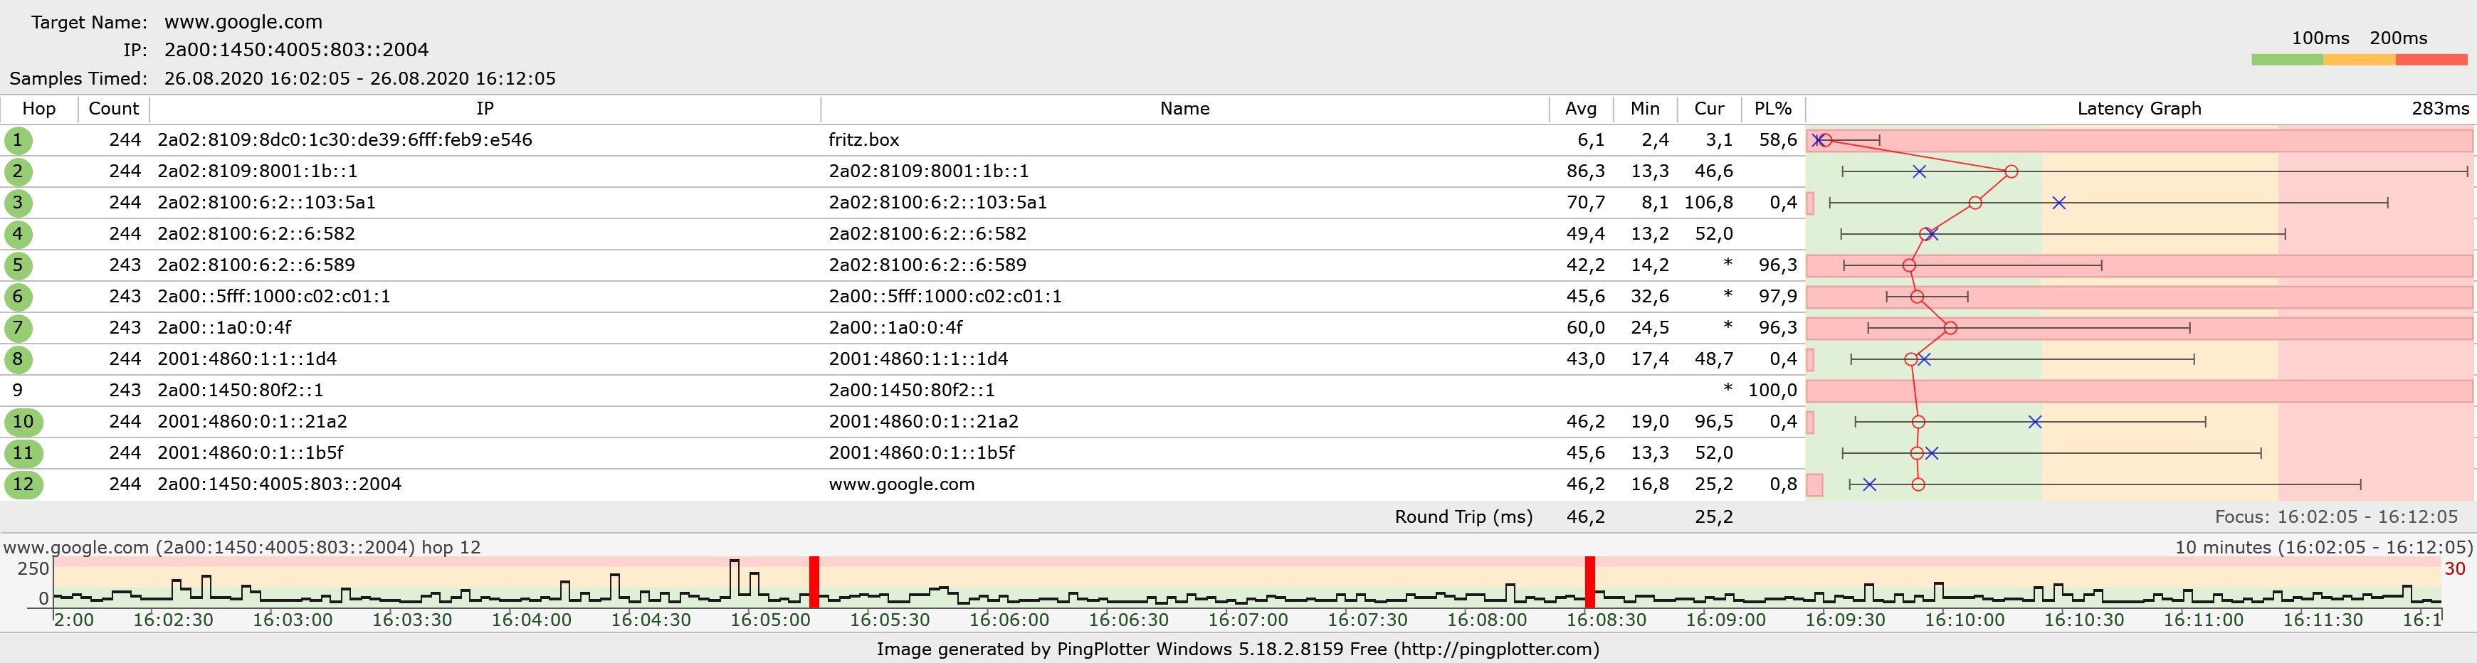Image resolution: width=2477 pixels, height=663 pixels.
Task: Click the red packet-loss bar before 16:08:30
Action: coord(1590,583)
